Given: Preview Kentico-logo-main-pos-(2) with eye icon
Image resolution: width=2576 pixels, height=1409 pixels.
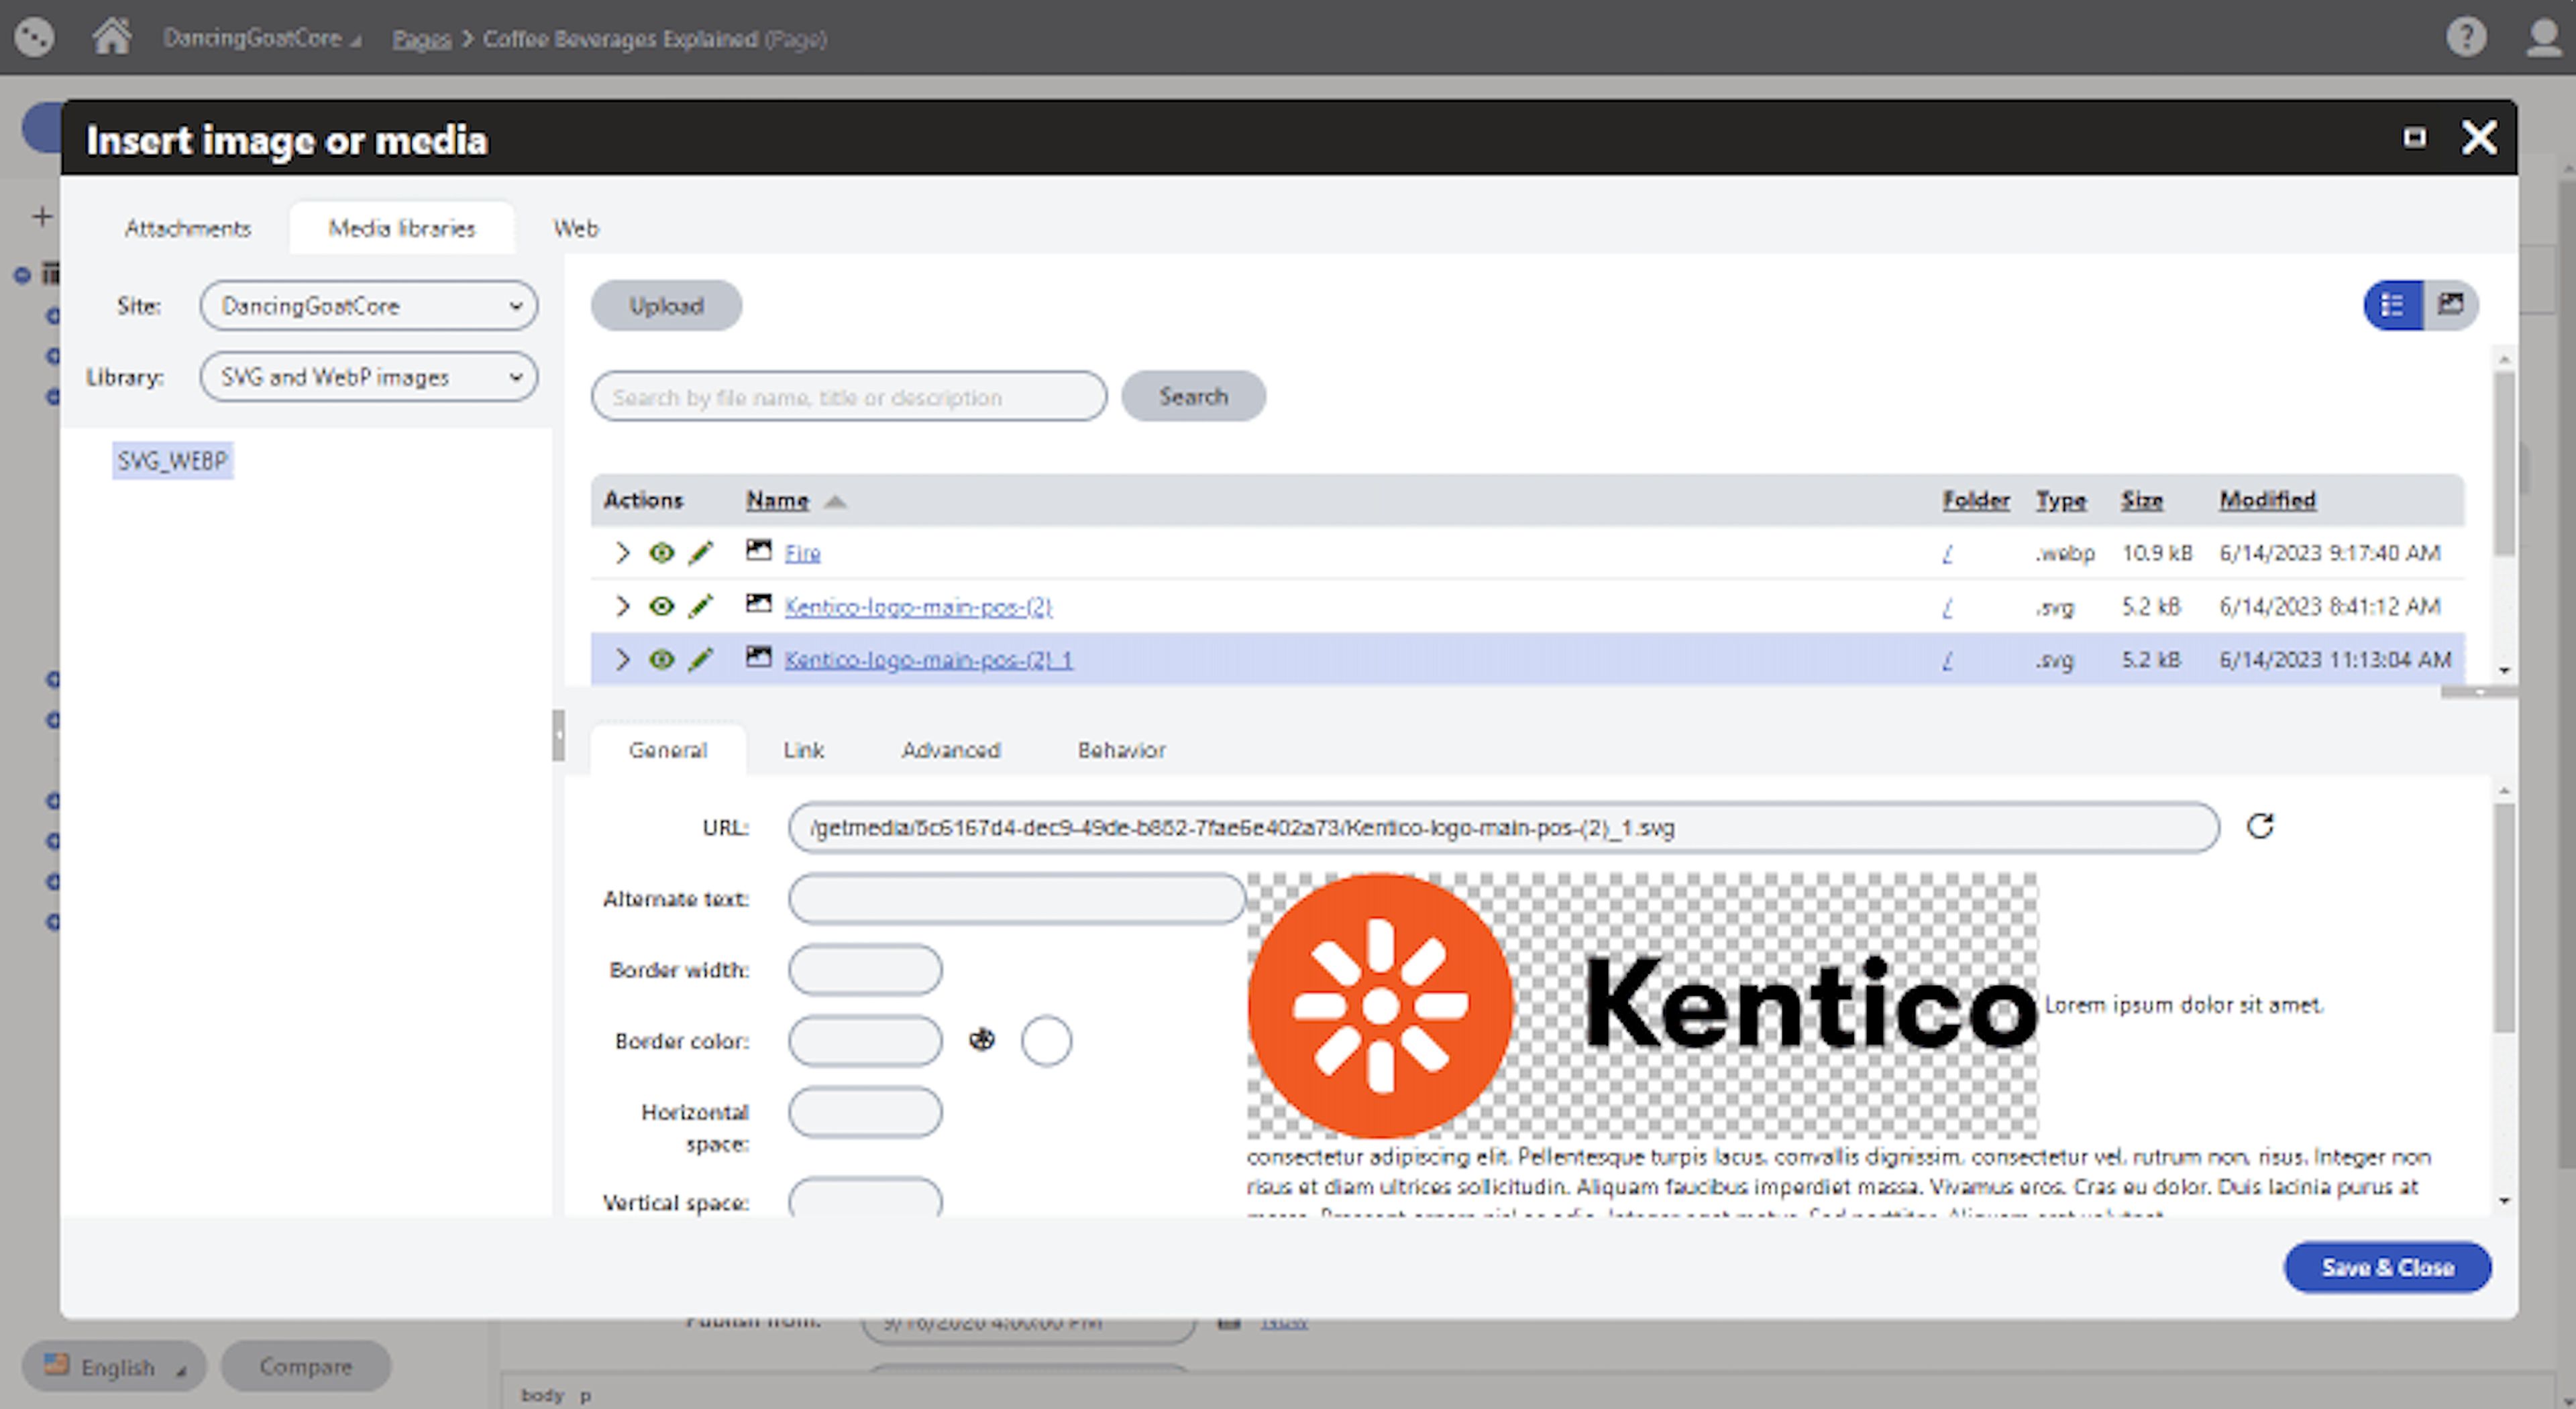Looking at the screenshot, I should pyautogui.click(x=661, y=606).
